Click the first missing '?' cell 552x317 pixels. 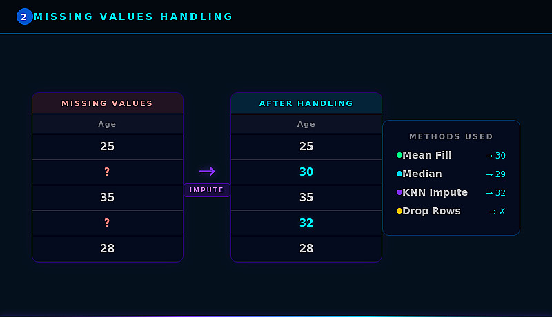pos(107,172)
